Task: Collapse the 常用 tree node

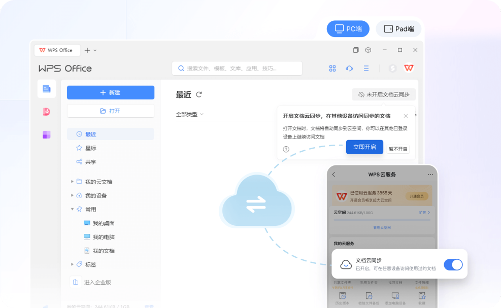Action: 72,209
